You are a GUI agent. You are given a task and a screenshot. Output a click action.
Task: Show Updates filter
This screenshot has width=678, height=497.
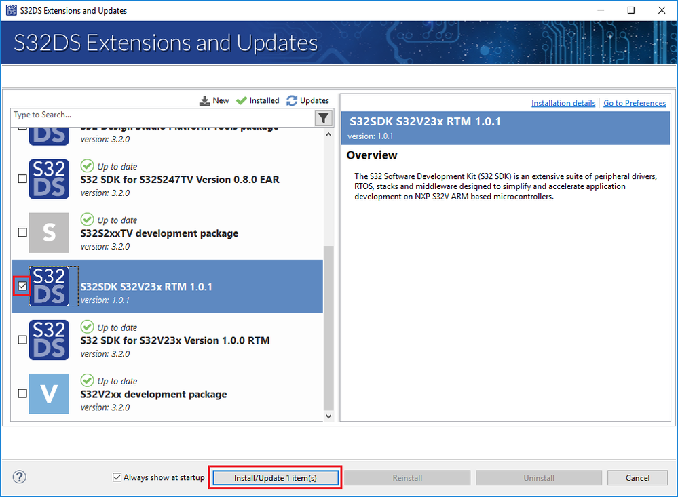(x=307, y=100)
